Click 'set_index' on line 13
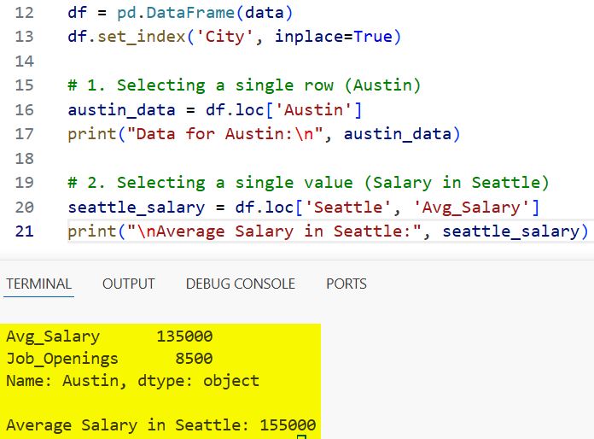Viewport: 594px width, 439px height. point(142,37)
